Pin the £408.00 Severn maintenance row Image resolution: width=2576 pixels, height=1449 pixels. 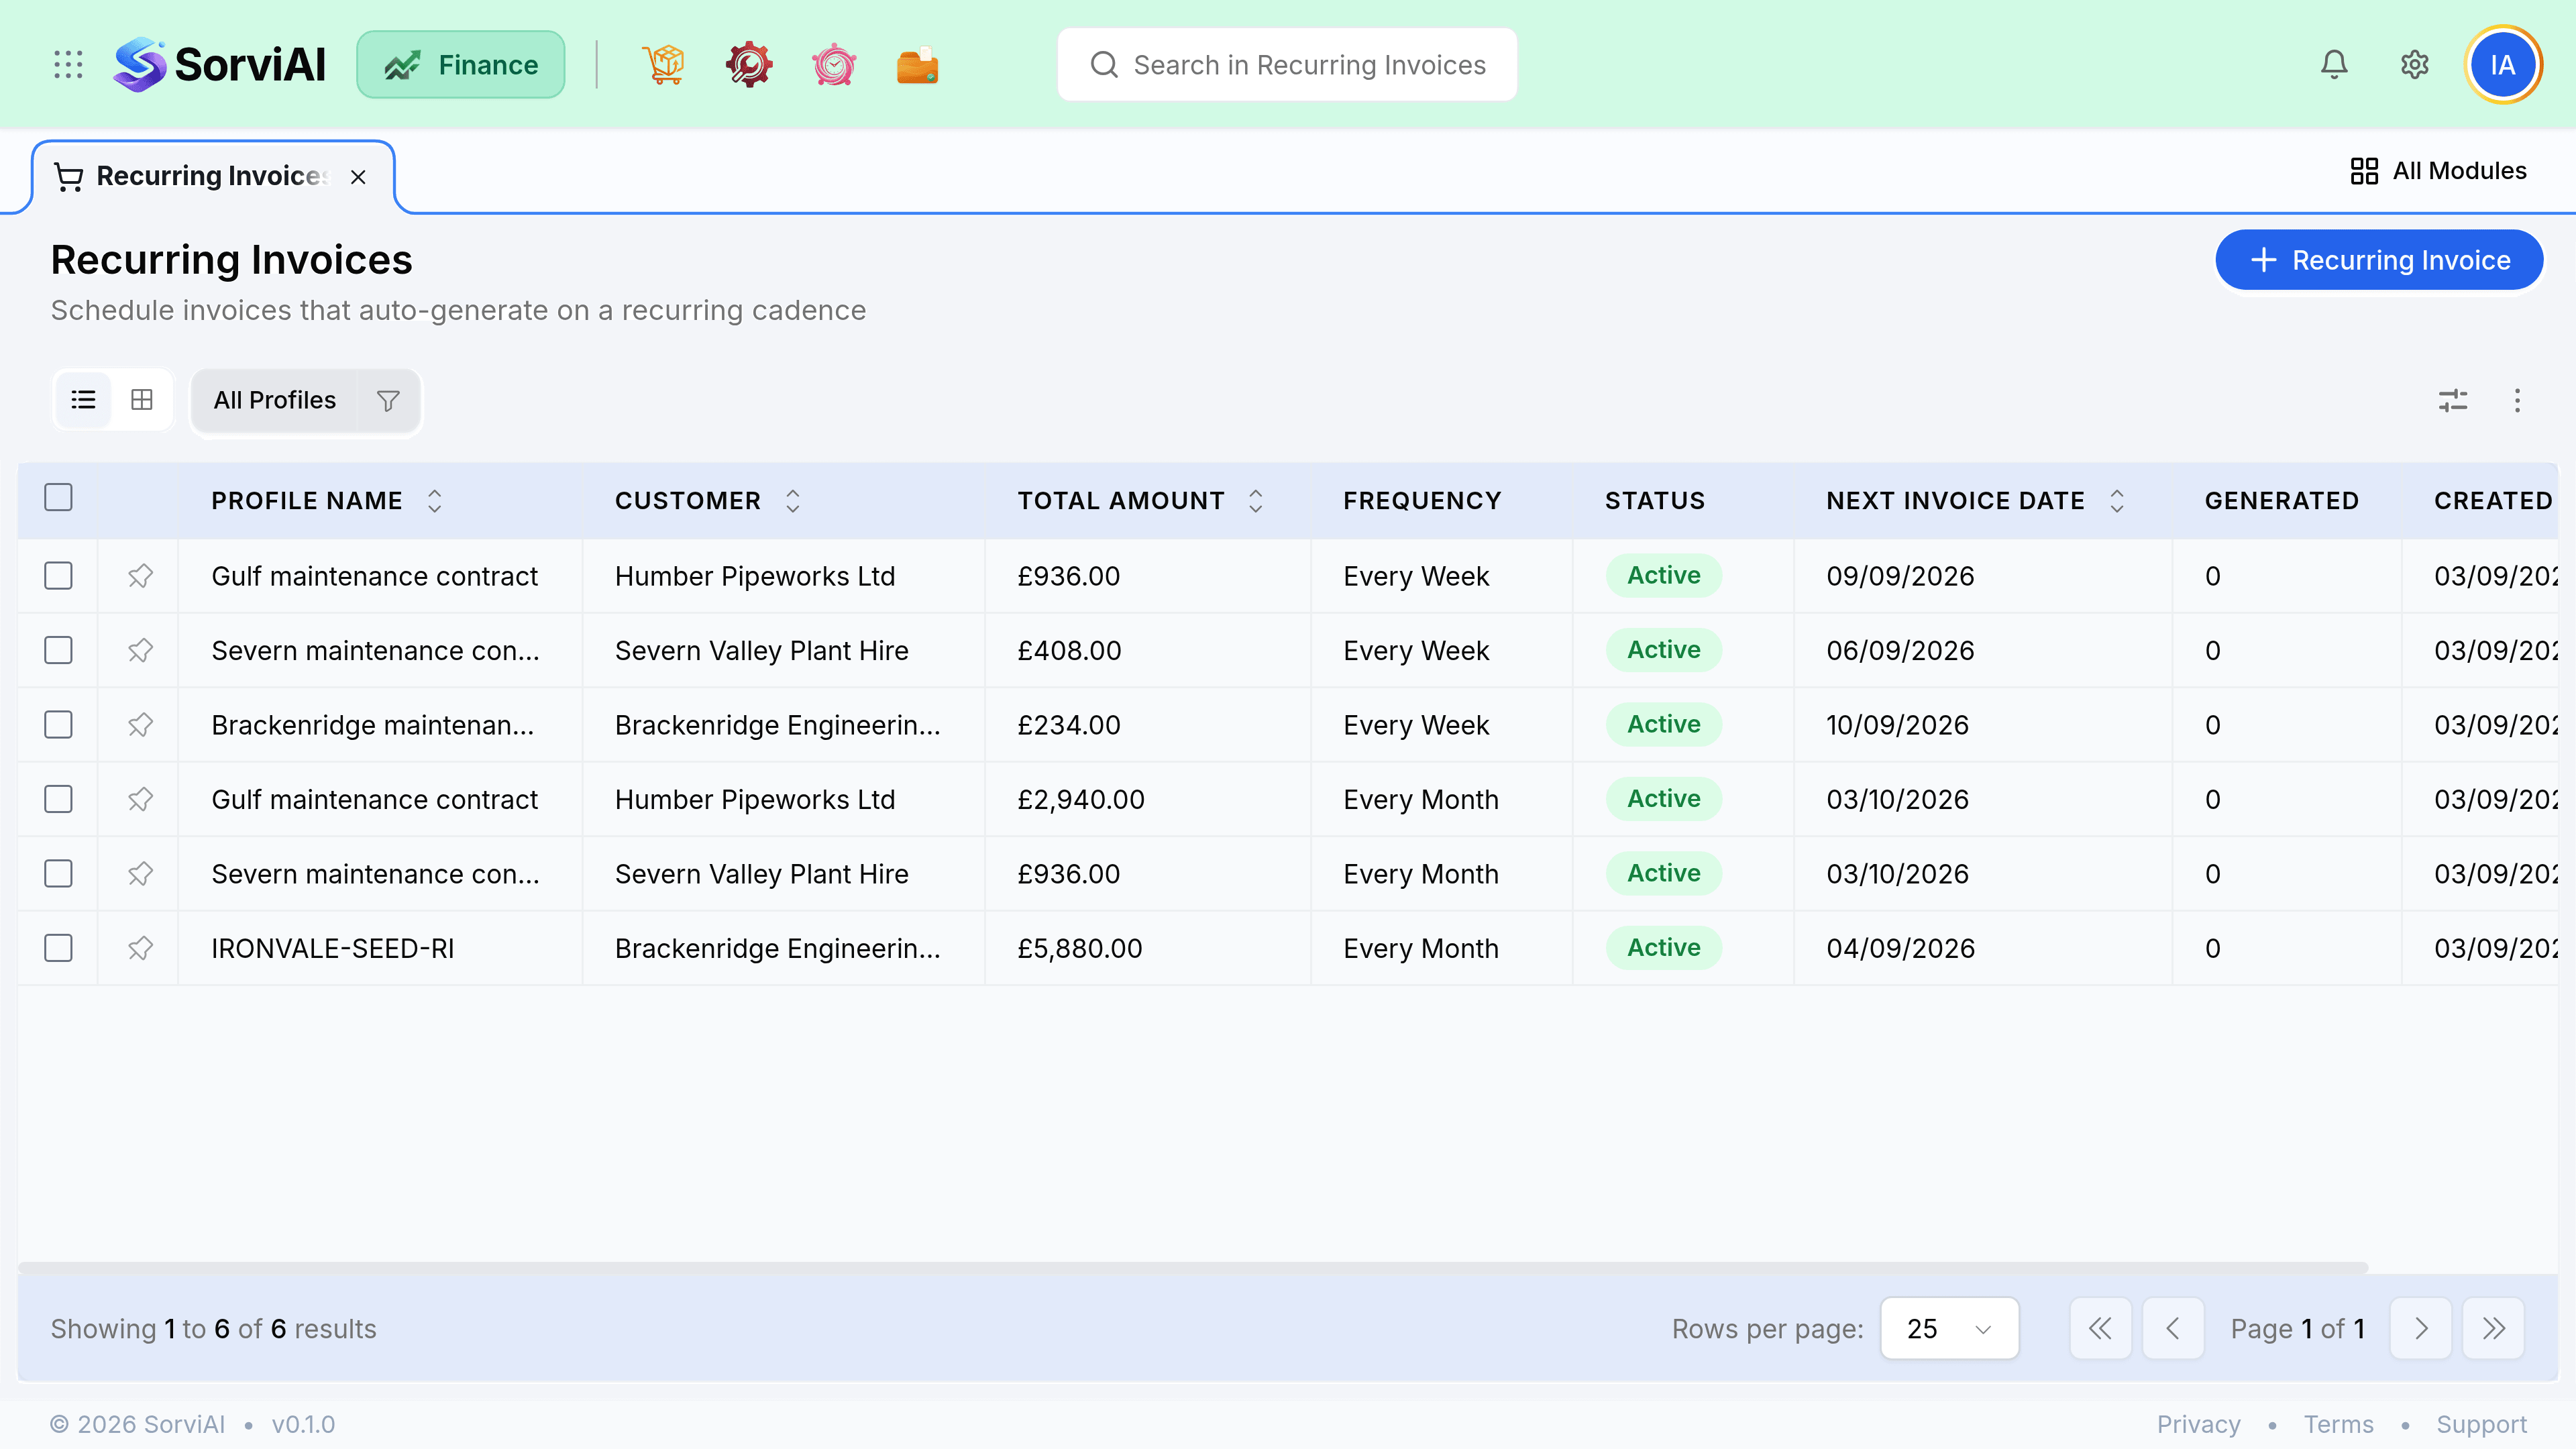[140, 650]
